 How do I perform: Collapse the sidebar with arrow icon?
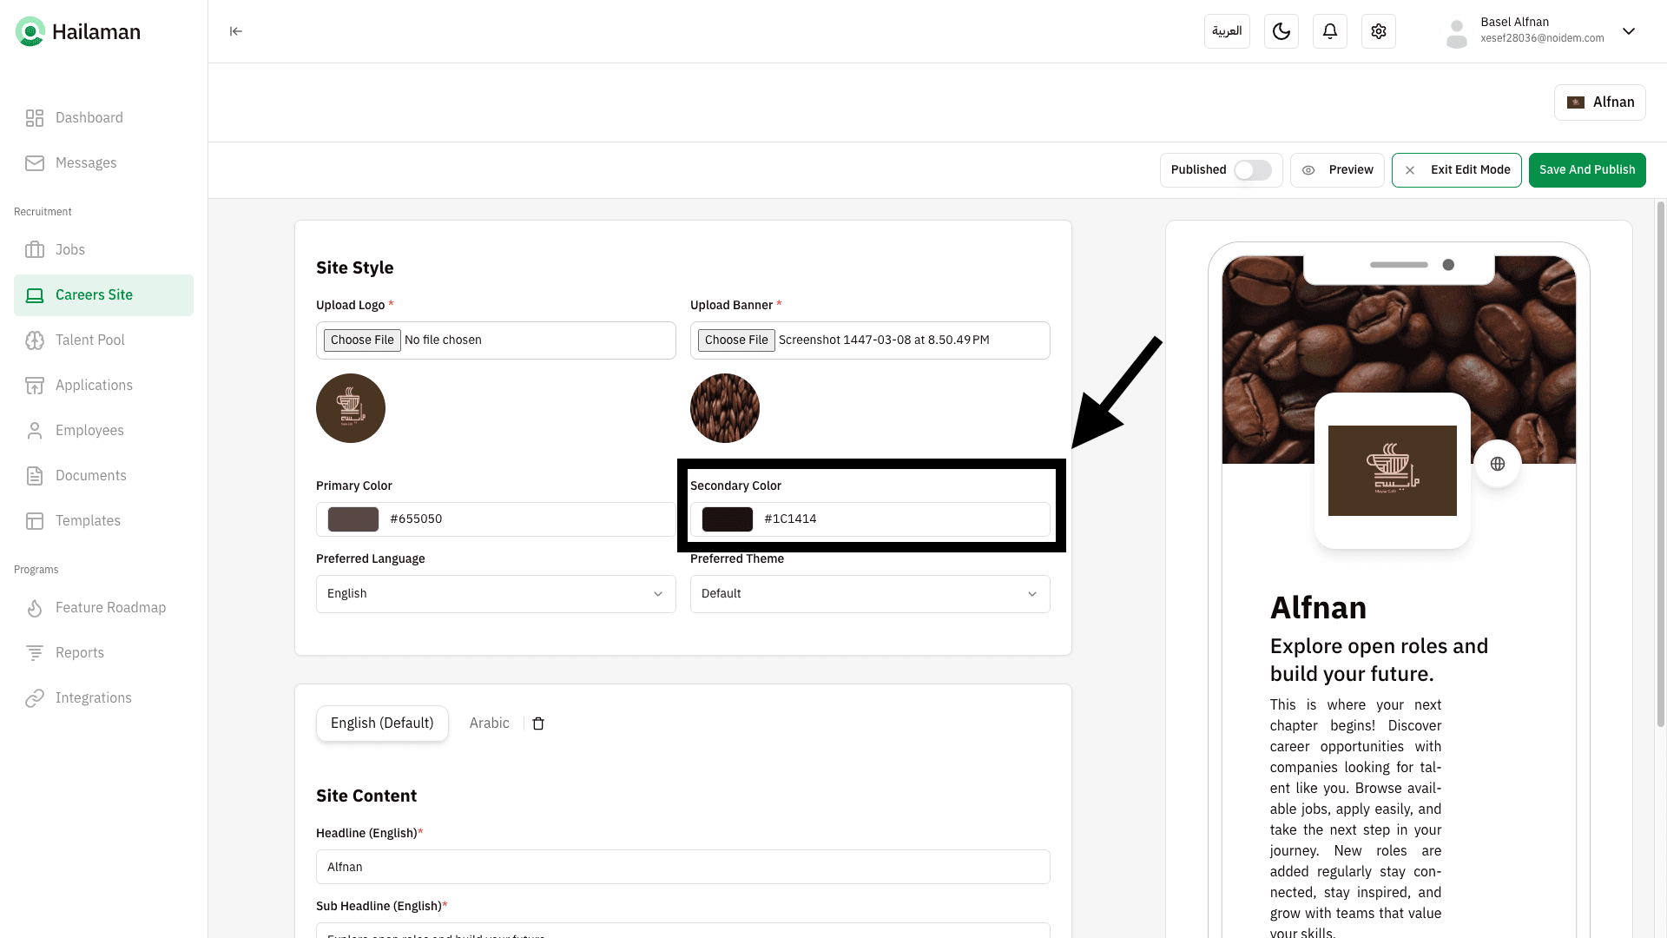235,31
